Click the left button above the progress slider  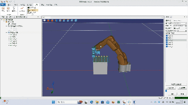click(170, 88)
